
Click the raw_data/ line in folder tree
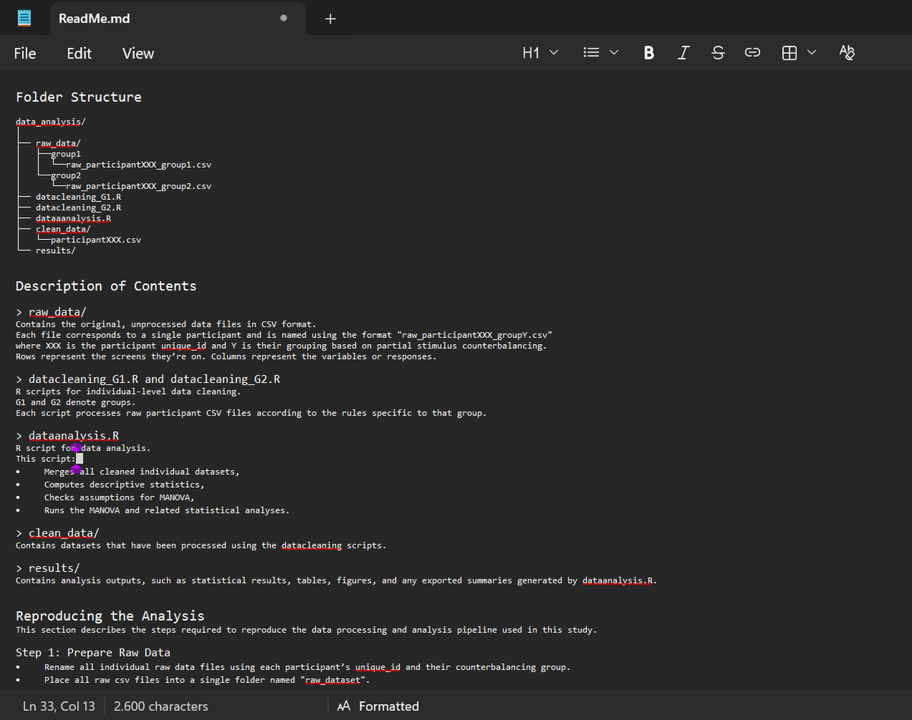(x=58, y=143)
